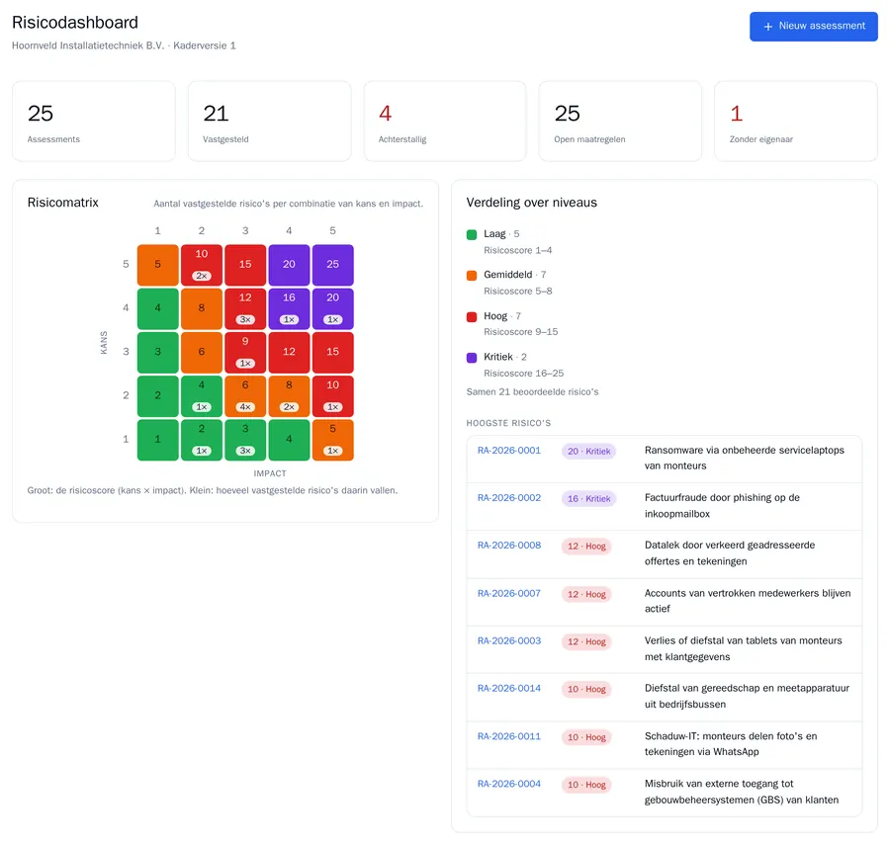Click the HOOGSTE RISICO'S label

pos(508,423)
